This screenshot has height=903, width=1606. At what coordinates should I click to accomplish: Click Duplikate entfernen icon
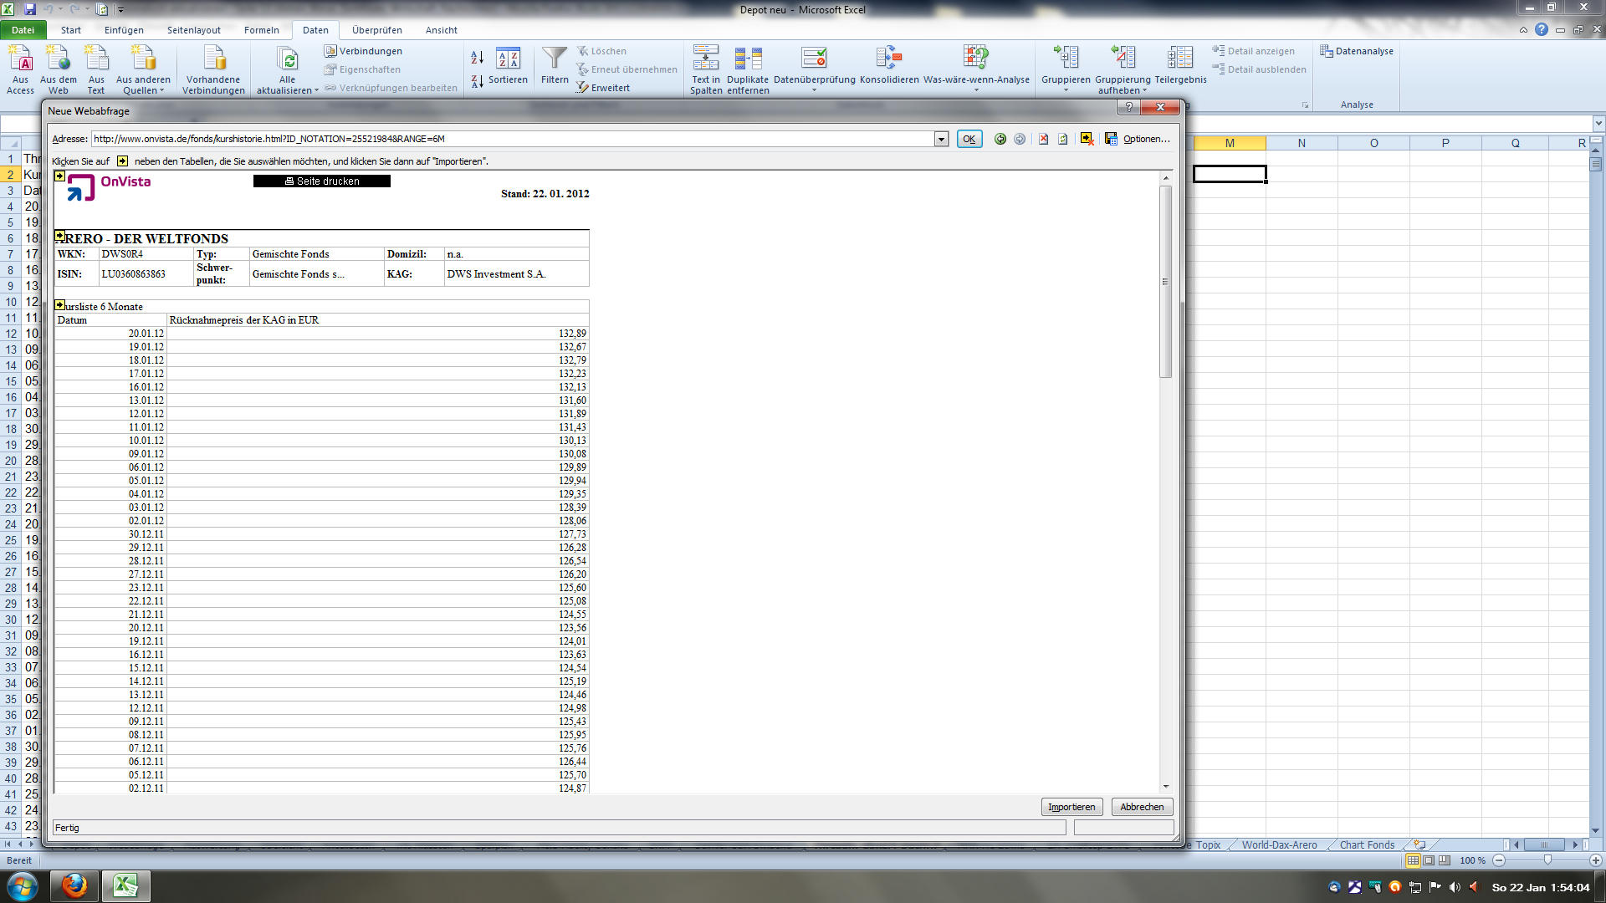(x=748, y=59)
